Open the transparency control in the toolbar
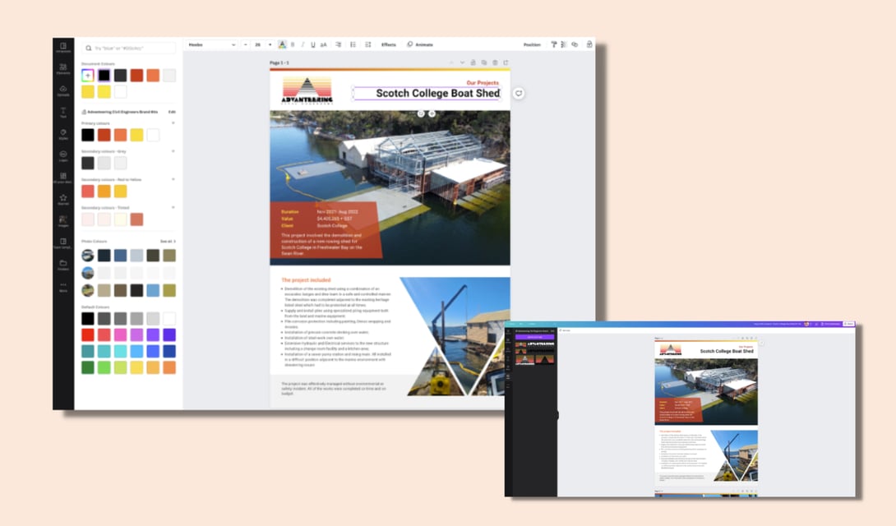The image size is (896, 526). (564, 44)
